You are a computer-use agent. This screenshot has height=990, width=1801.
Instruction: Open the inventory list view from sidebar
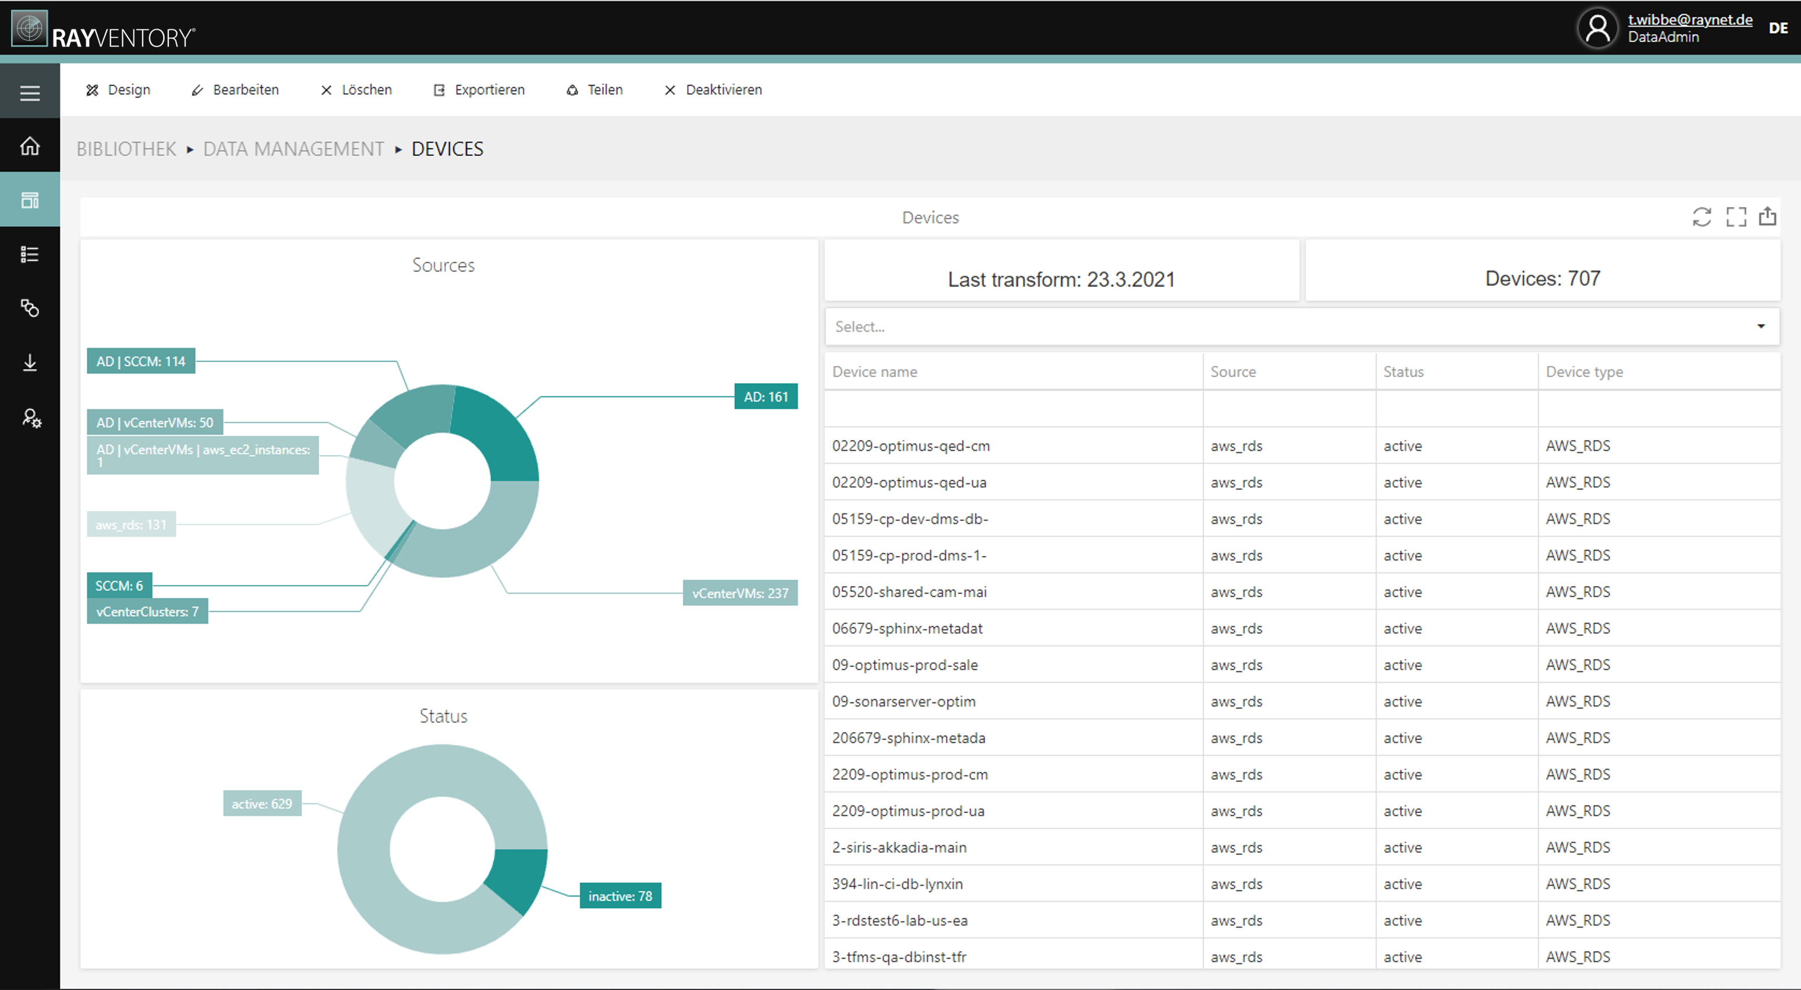(30, 254)
